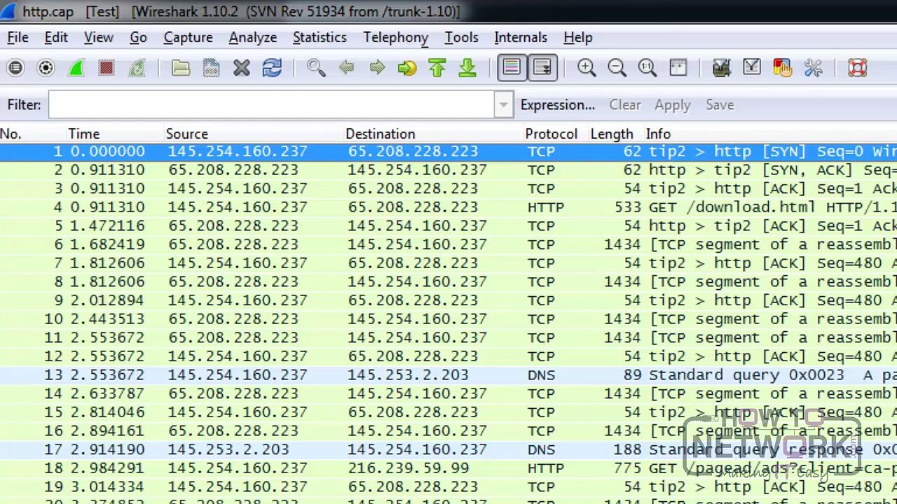This screenshot has width=897, height=504.
Task: Open the View menu
Action: [x=99, y=38]
